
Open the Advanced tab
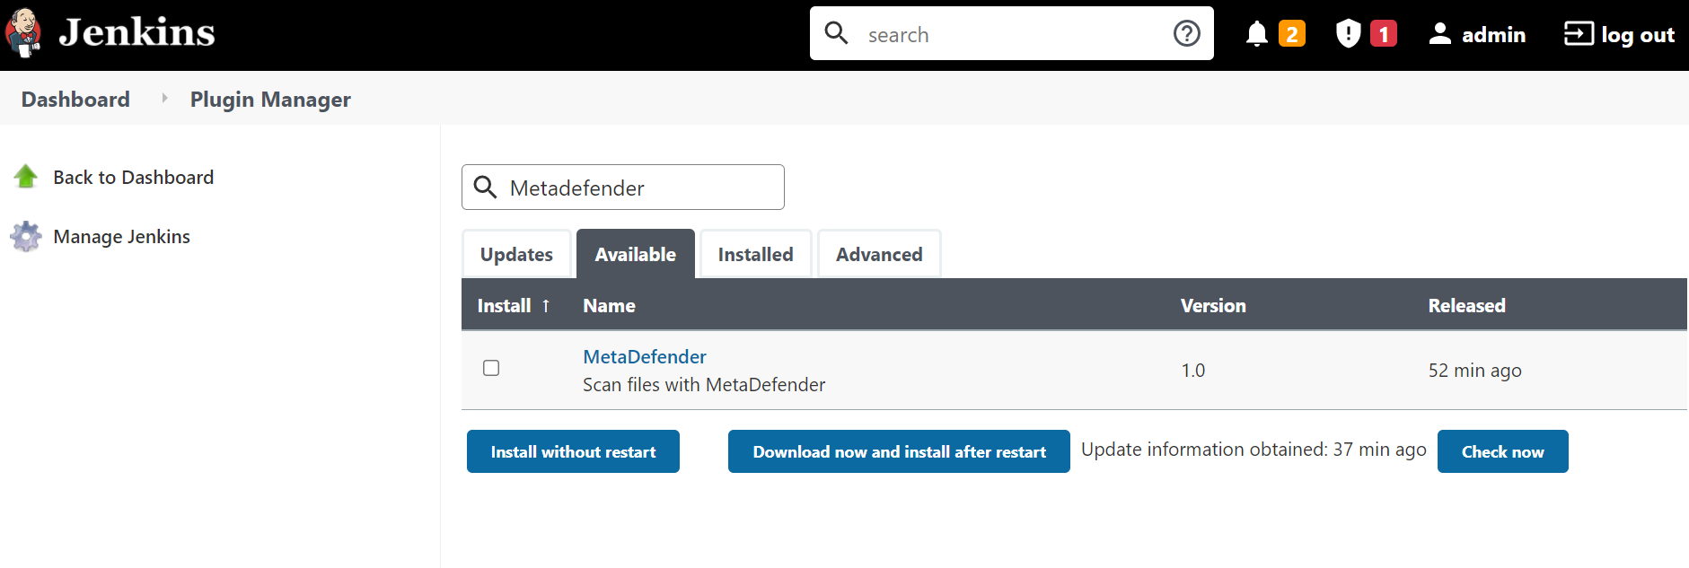click(x=879, y=254)
